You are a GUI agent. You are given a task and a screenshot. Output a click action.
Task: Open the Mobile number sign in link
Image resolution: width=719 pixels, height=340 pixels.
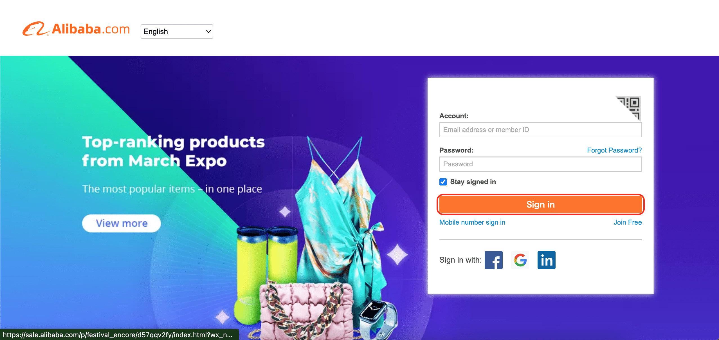coord(472,222)
